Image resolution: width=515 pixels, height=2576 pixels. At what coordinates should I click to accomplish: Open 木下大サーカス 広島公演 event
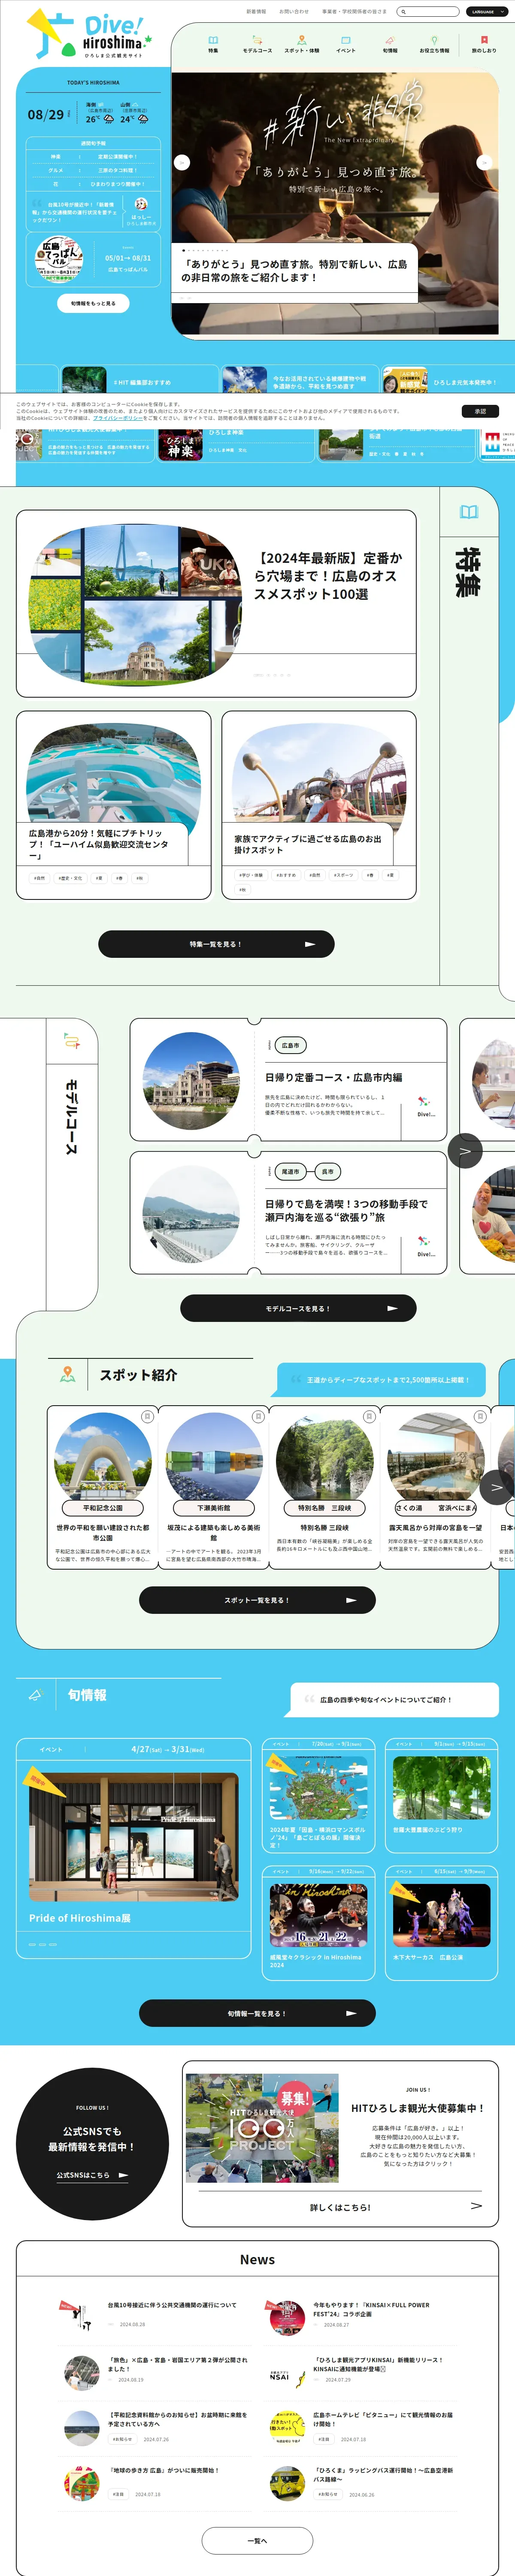pyautogui.click(x=441, y=1922)
